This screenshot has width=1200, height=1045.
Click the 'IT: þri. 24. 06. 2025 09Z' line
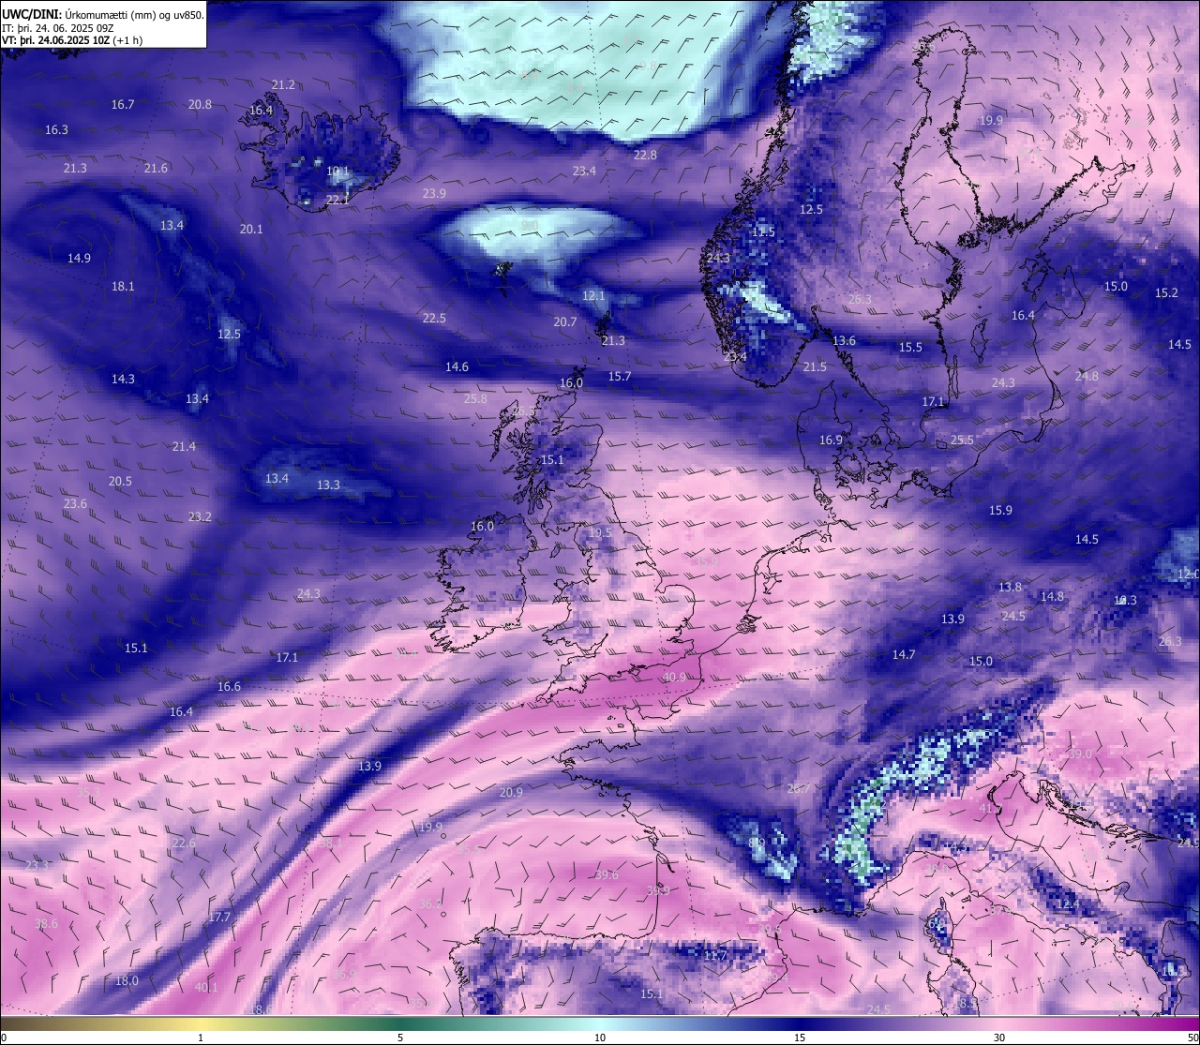click(58, 28)
